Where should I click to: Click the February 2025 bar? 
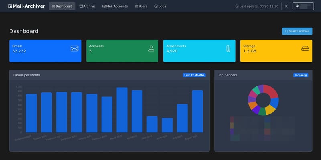click(107, 114)
